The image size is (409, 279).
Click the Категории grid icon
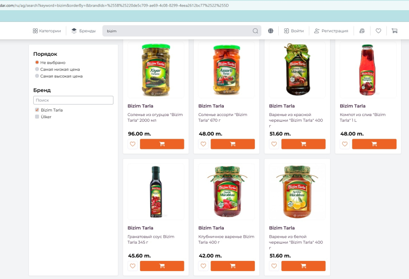click(x=35, y=31)
